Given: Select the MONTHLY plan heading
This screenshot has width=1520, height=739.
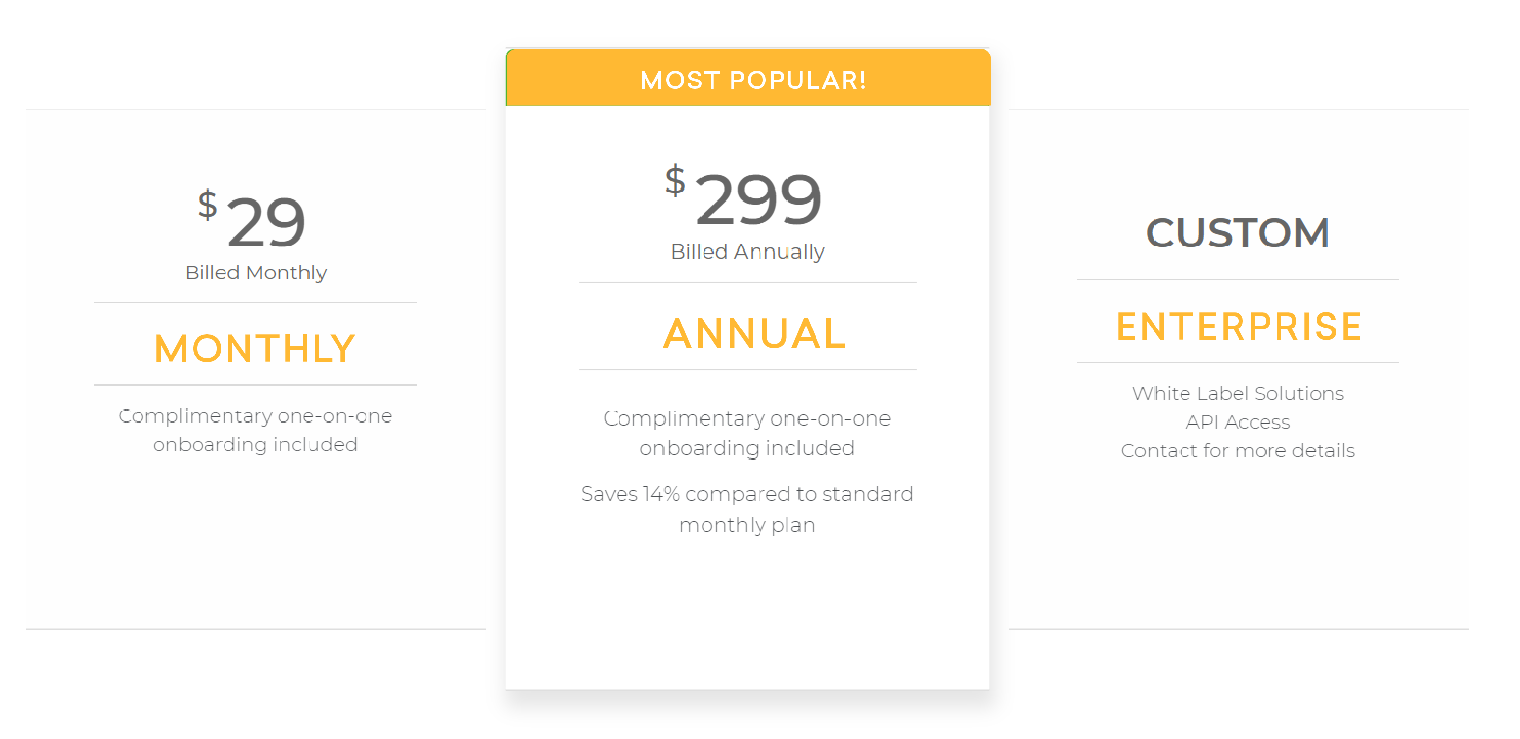Looking at the screenshot, I should coord(255,348).
